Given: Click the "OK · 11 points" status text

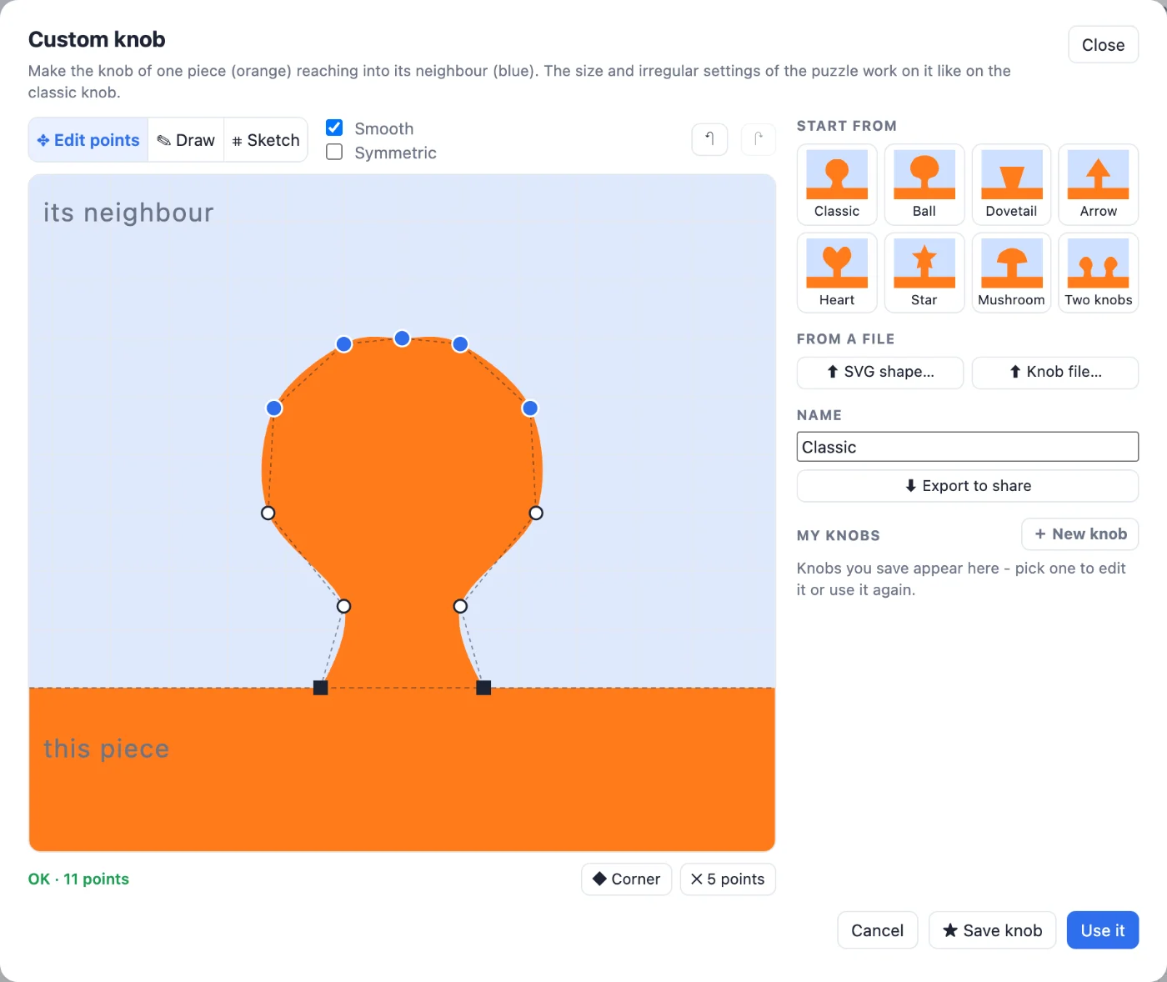Looking at the screenshot, I should click(x=78, y=879).
